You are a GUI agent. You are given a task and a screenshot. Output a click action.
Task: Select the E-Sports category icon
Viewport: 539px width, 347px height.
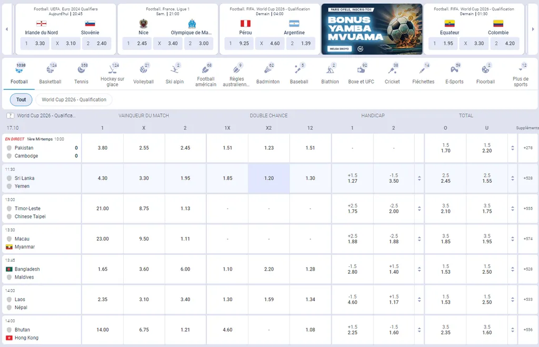(454, 70)
